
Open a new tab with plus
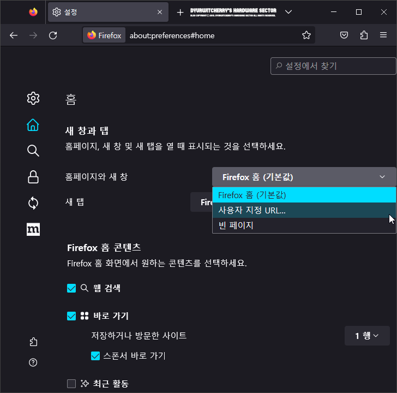180,12
